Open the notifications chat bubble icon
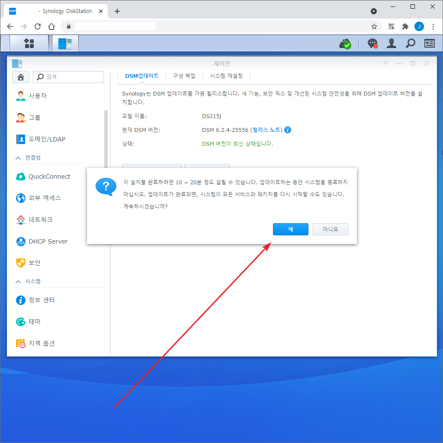The image size is (443, 443). pos(372,44)
